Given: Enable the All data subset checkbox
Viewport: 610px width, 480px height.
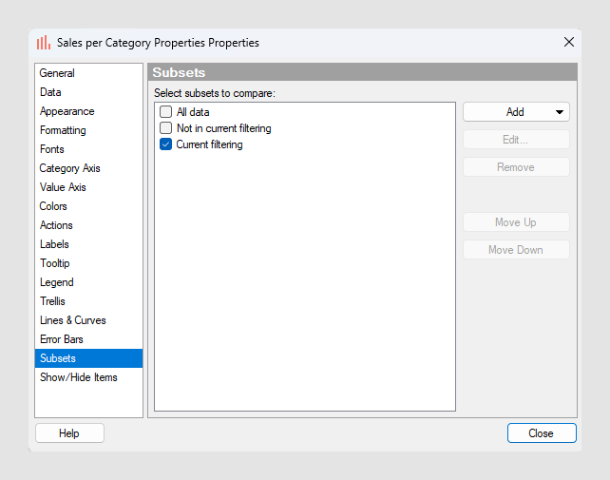Looking at the screenshot, I should pyautogui.click(x=166, y=112).
